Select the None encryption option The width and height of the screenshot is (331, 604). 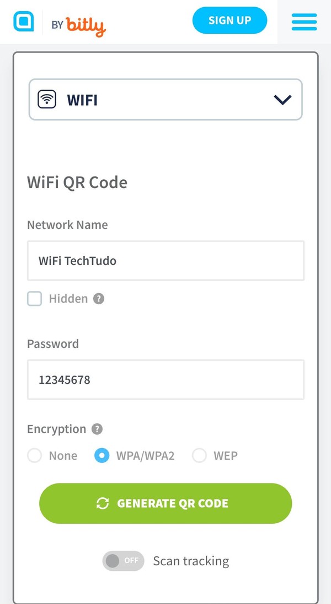(34, 455)
